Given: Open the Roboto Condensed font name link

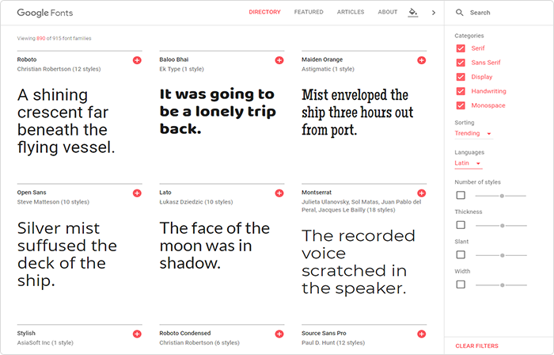Looking at the screenshot, I should 184,333.
